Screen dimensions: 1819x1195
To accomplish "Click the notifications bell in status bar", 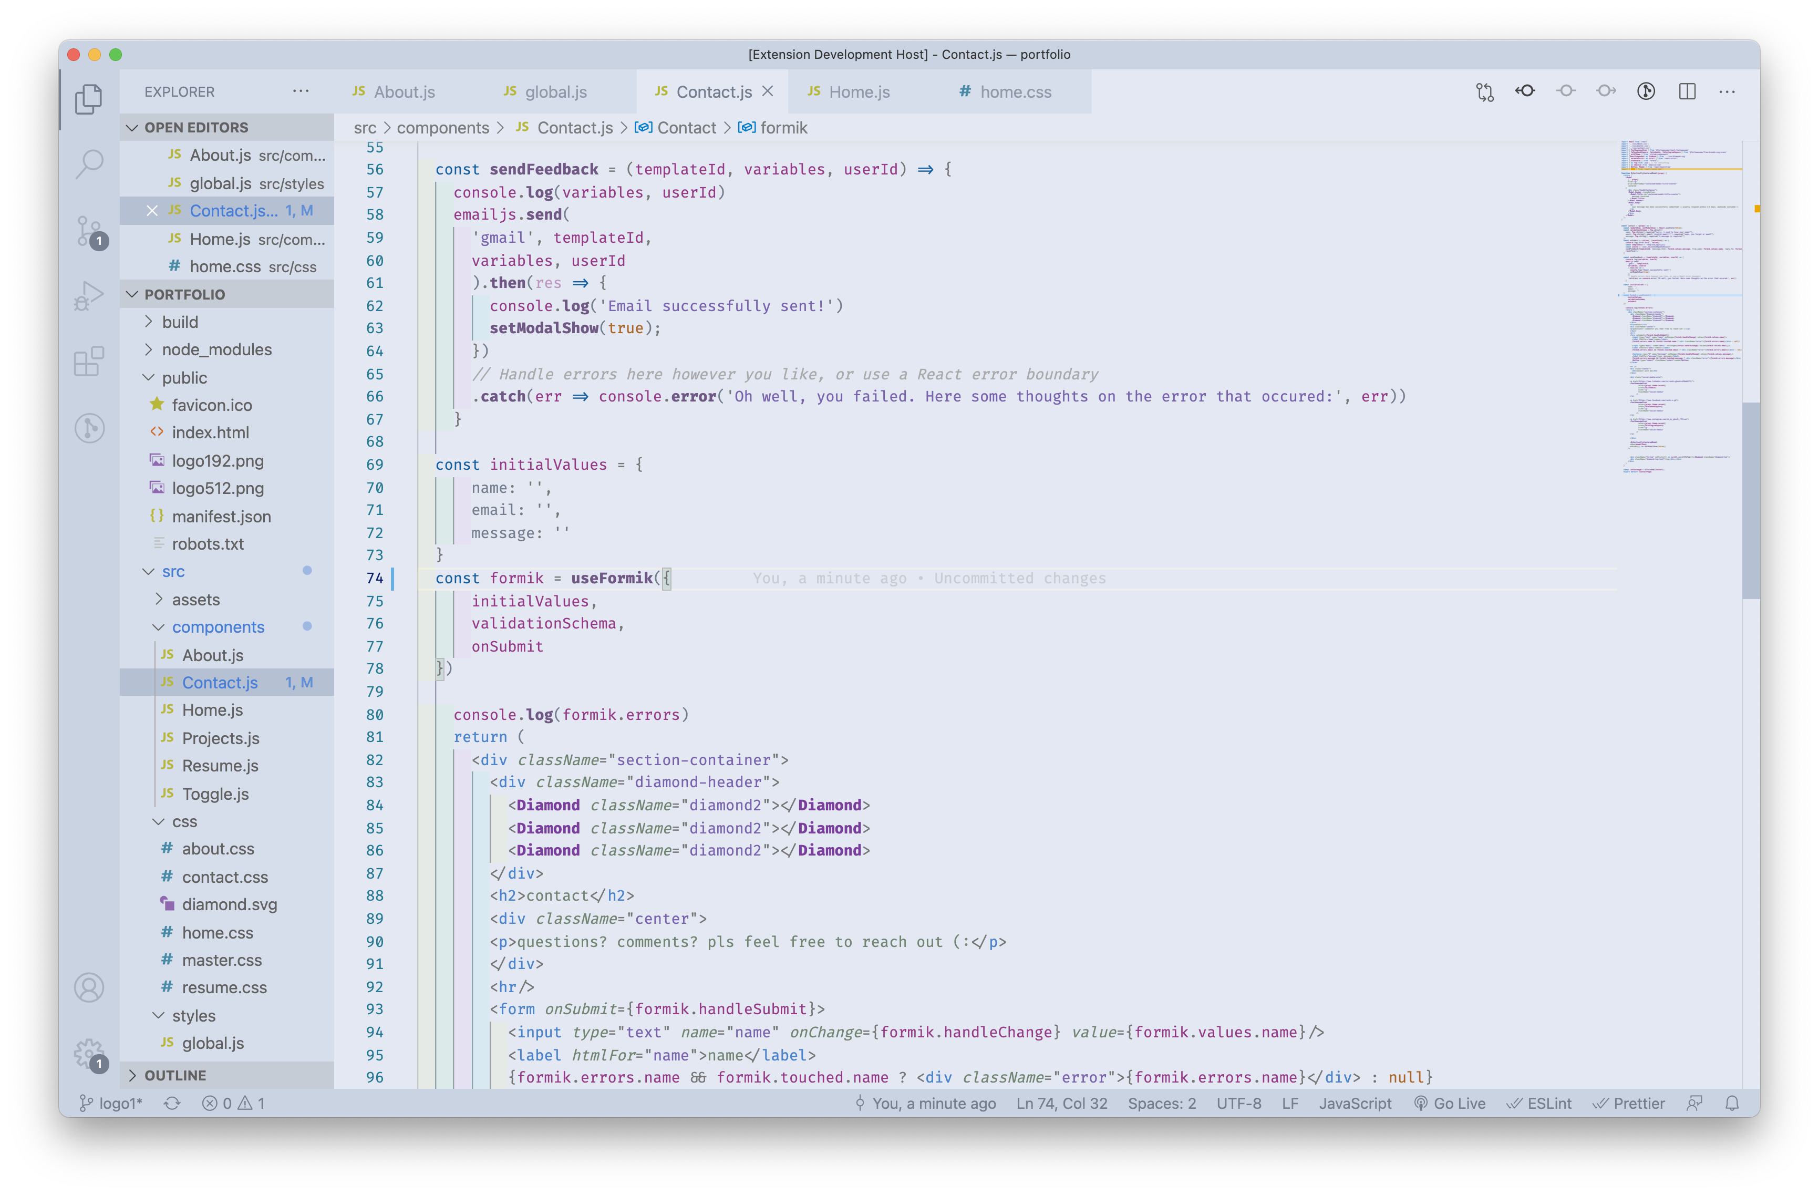I will click(x=1732, y=1103).
